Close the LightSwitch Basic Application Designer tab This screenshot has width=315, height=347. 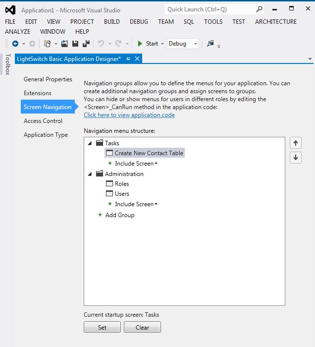coord(137,58)
